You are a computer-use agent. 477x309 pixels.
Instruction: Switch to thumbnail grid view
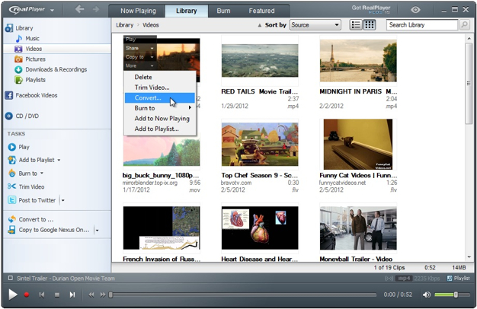[x=370, y=25]
